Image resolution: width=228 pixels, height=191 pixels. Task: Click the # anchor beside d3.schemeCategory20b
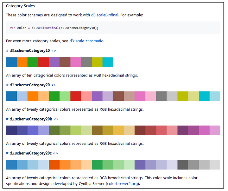tap(7, 119)
